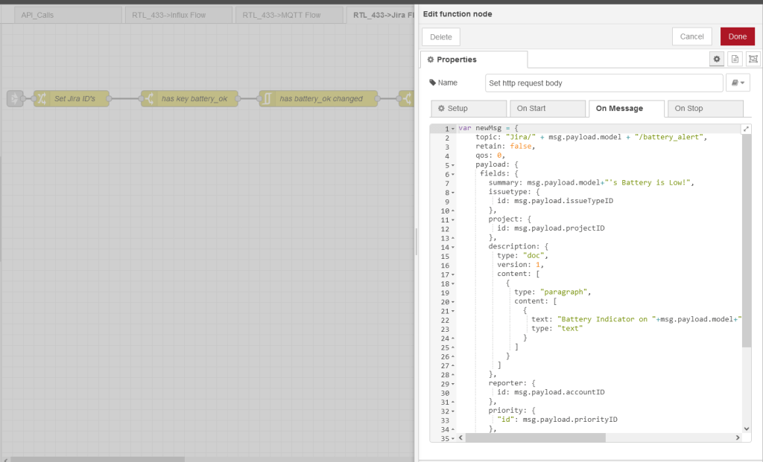Select the 'has battery_ok changed' filter node
The height and width of the screenshot is (462, 763).
(319, 98)
